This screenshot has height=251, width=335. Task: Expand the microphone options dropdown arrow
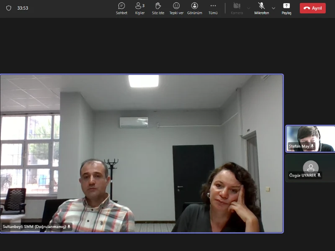273,8
